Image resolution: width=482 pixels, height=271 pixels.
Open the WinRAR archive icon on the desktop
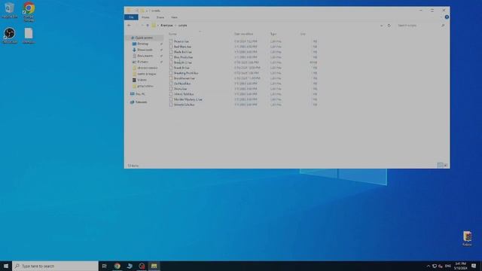pyautogui.click(x=467, y=239)
